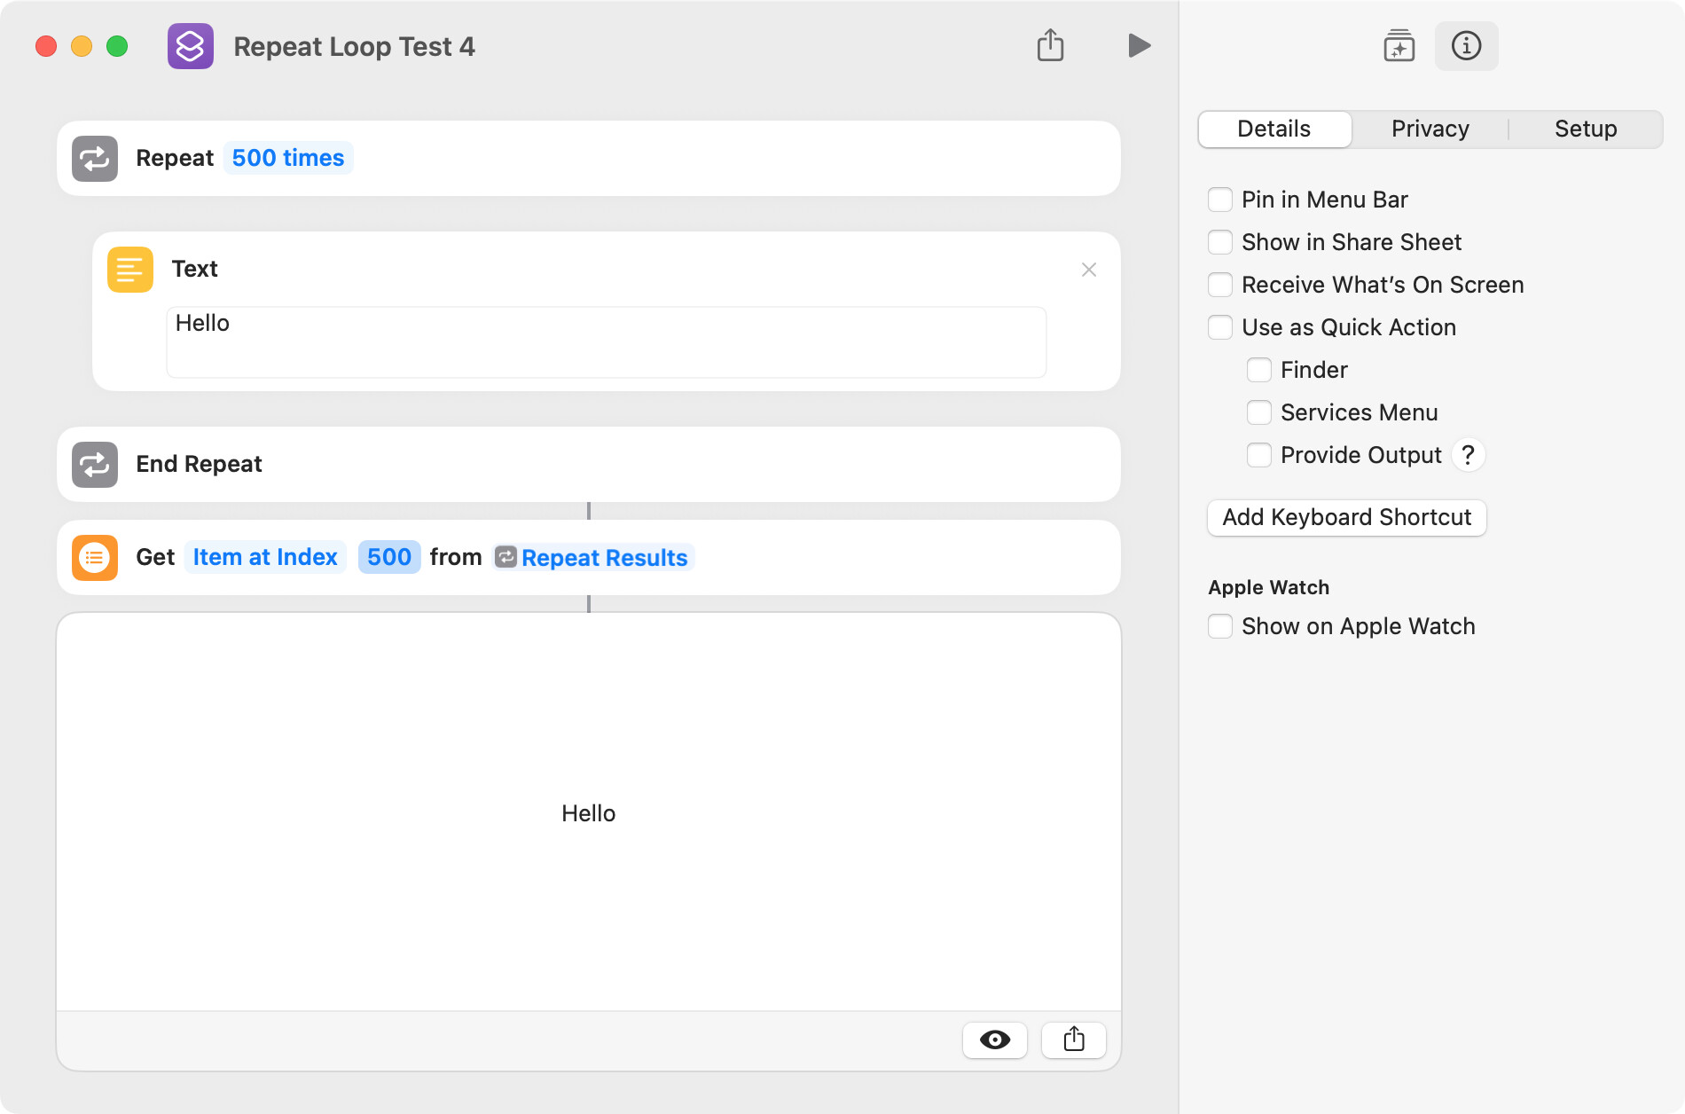Remove the Text action with X
The image size is (1685, 1114).
tap(1089, 270)
